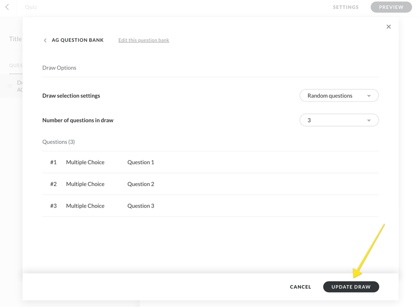Image resolution: width=418 pixels, height=307 pixels.
Task: Open 'Edit this question bank' link
Action: pos(144,40)
